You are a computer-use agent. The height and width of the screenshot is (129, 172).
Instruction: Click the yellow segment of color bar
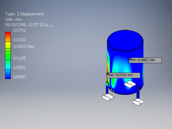8,45
